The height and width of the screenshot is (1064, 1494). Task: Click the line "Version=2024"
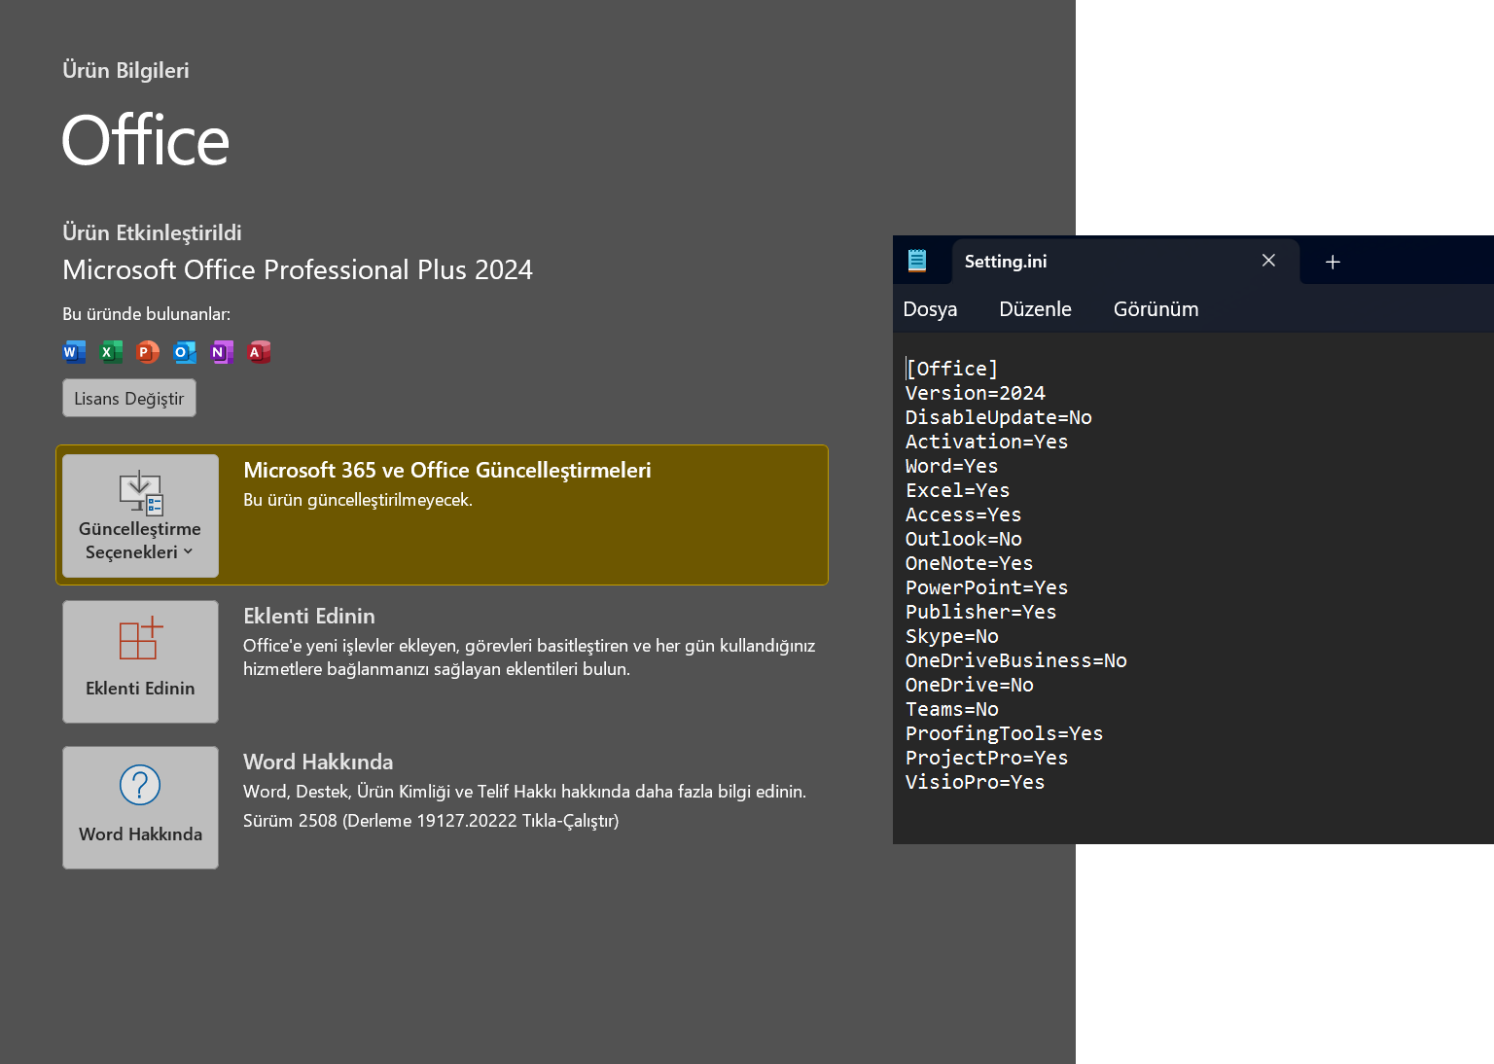tap(976, 393)
